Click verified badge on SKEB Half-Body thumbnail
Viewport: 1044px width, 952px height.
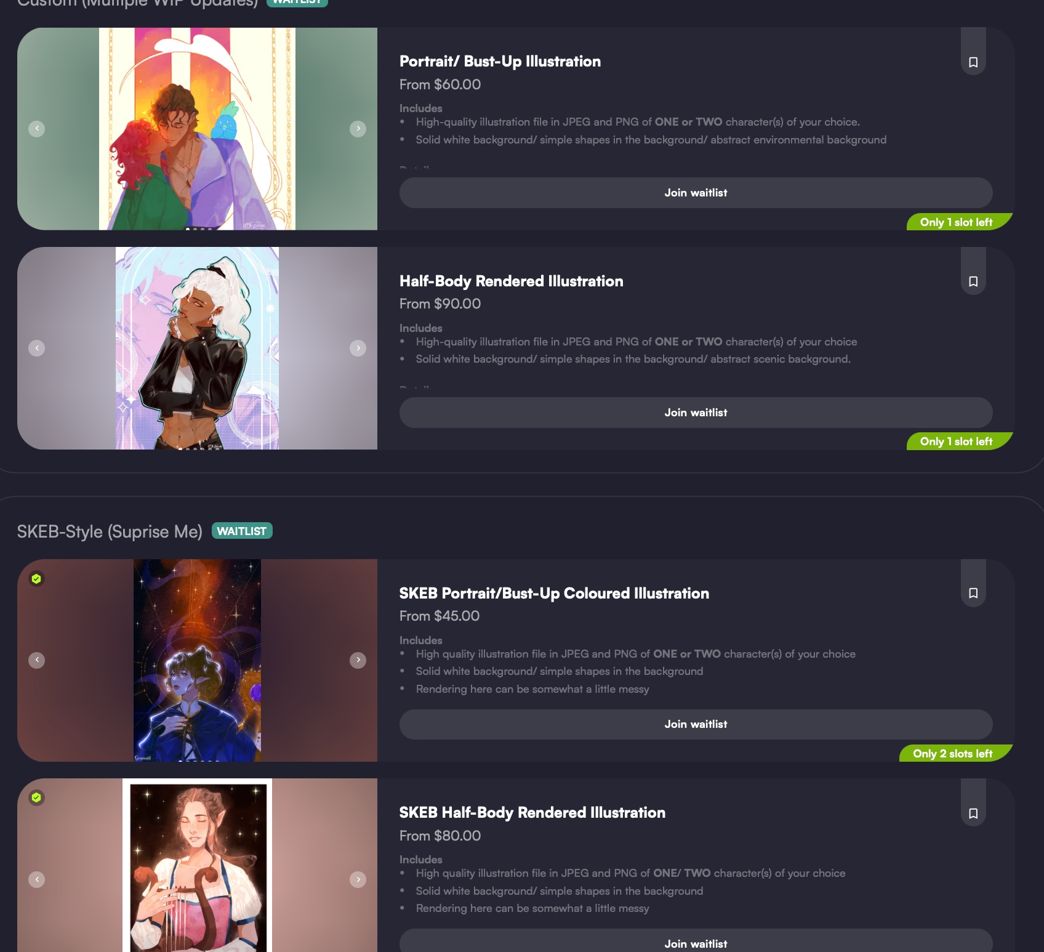pyautogui.click(x=36, y=797)
